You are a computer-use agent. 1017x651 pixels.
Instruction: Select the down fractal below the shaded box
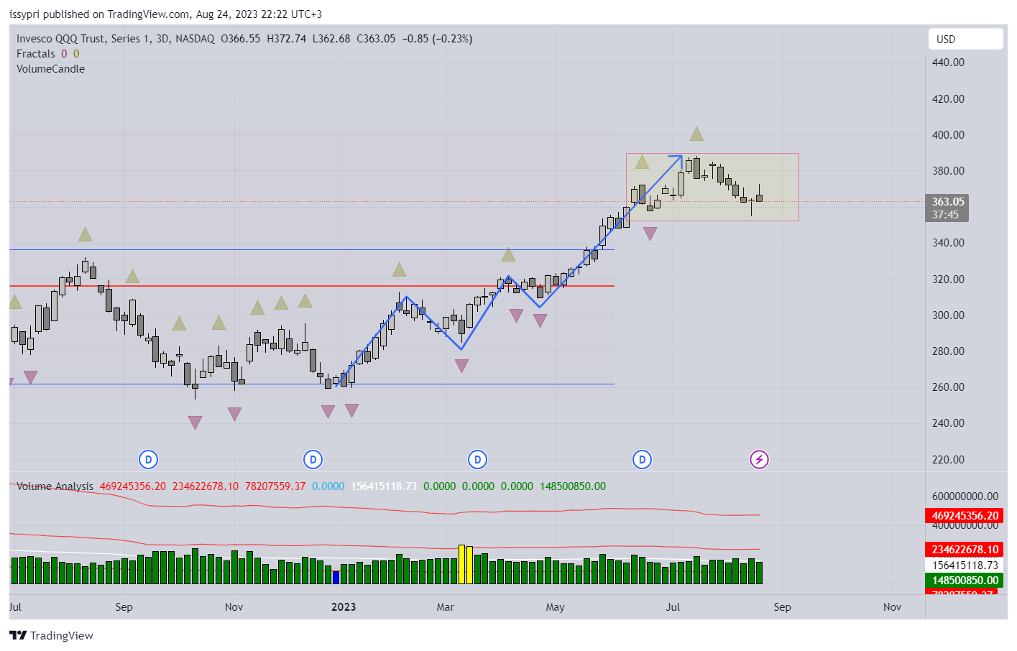click(x=650, y=234)
